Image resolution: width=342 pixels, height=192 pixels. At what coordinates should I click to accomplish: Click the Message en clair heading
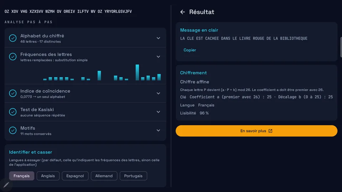(199, 30)
